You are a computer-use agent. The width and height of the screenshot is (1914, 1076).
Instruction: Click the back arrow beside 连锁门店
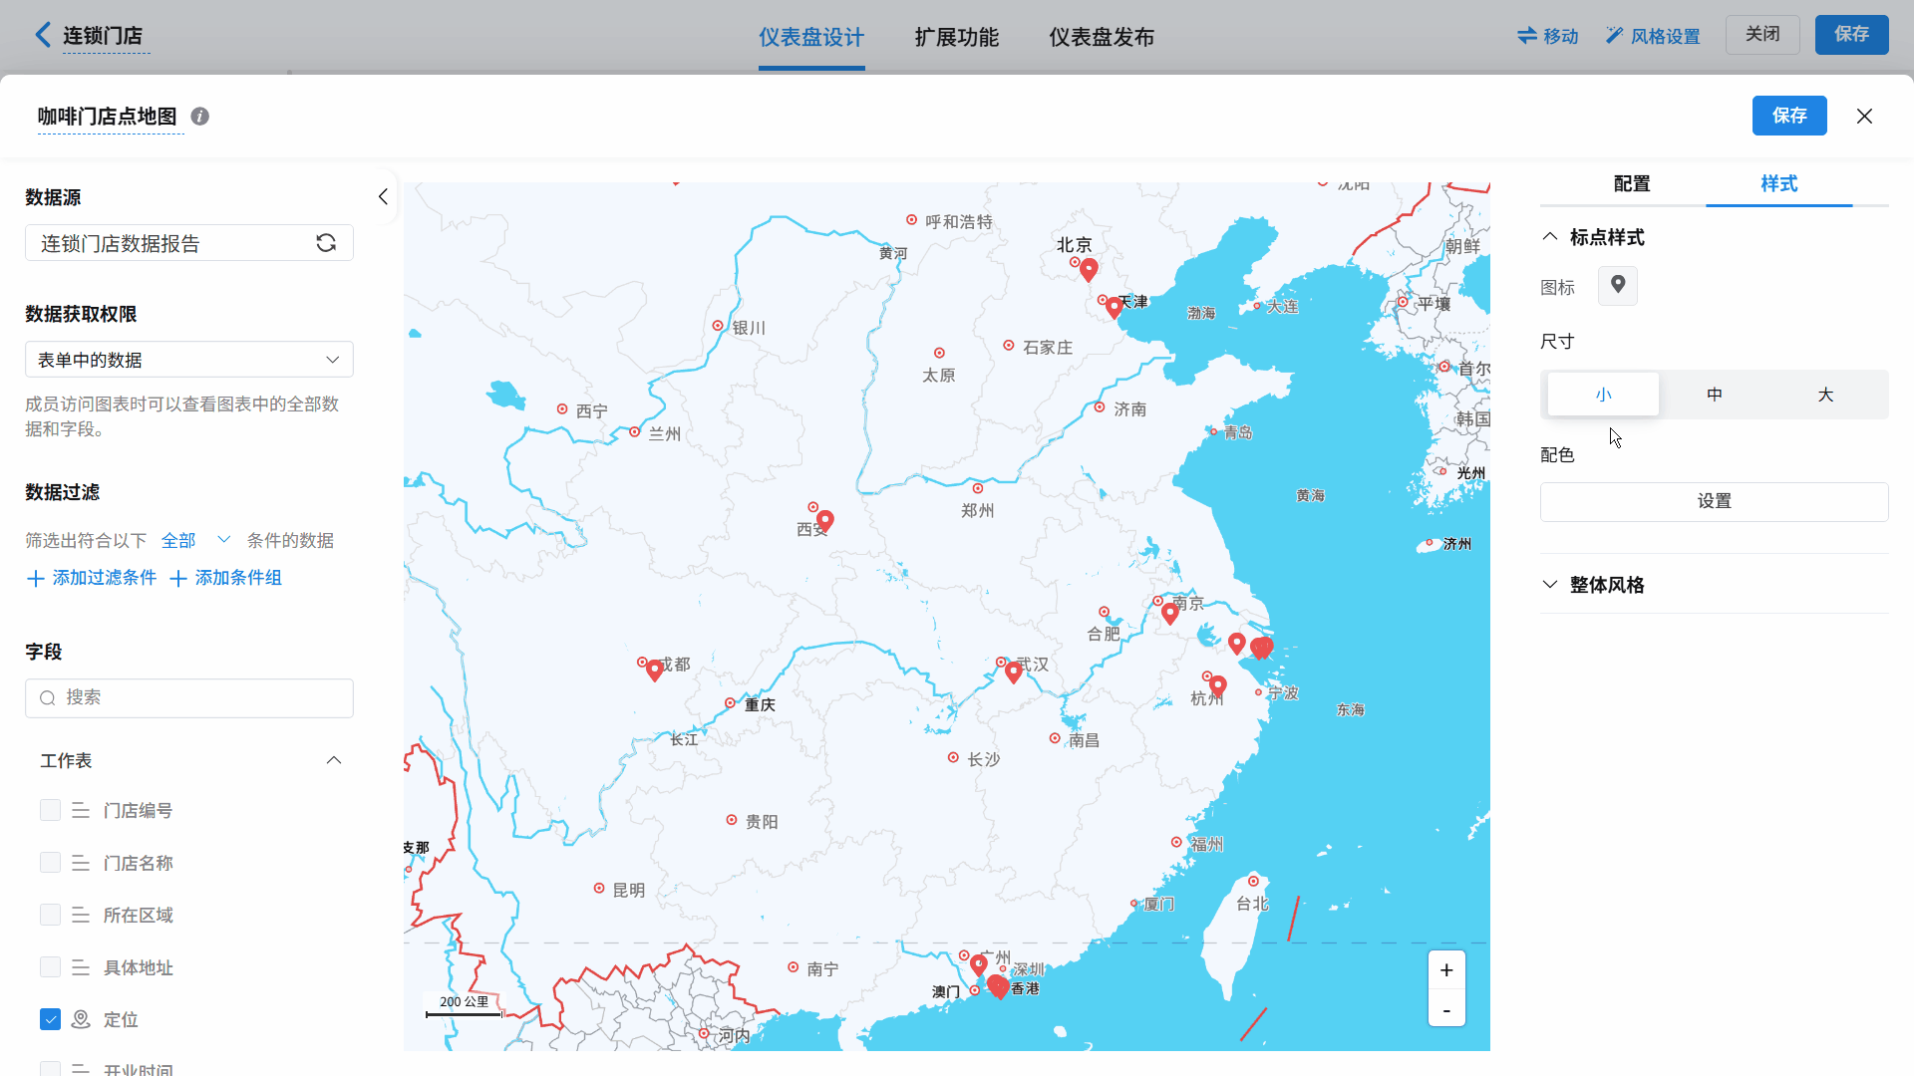tap(42, 36)
